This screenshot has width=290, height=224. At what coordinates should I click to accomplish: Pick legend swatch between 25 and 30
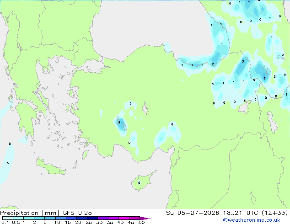pyautogui.click(x=92, y=218)
